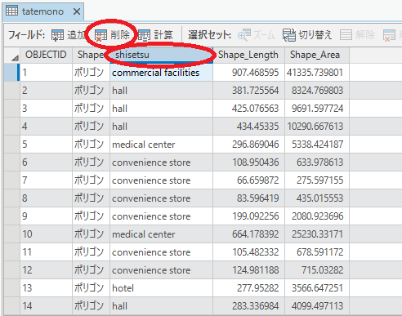Click the table options corner triangle
The width and height of the screenshot is (402, 316).
[15, 57]
